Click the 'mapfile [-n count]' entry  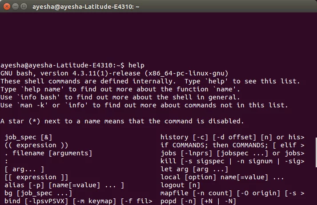233,193
